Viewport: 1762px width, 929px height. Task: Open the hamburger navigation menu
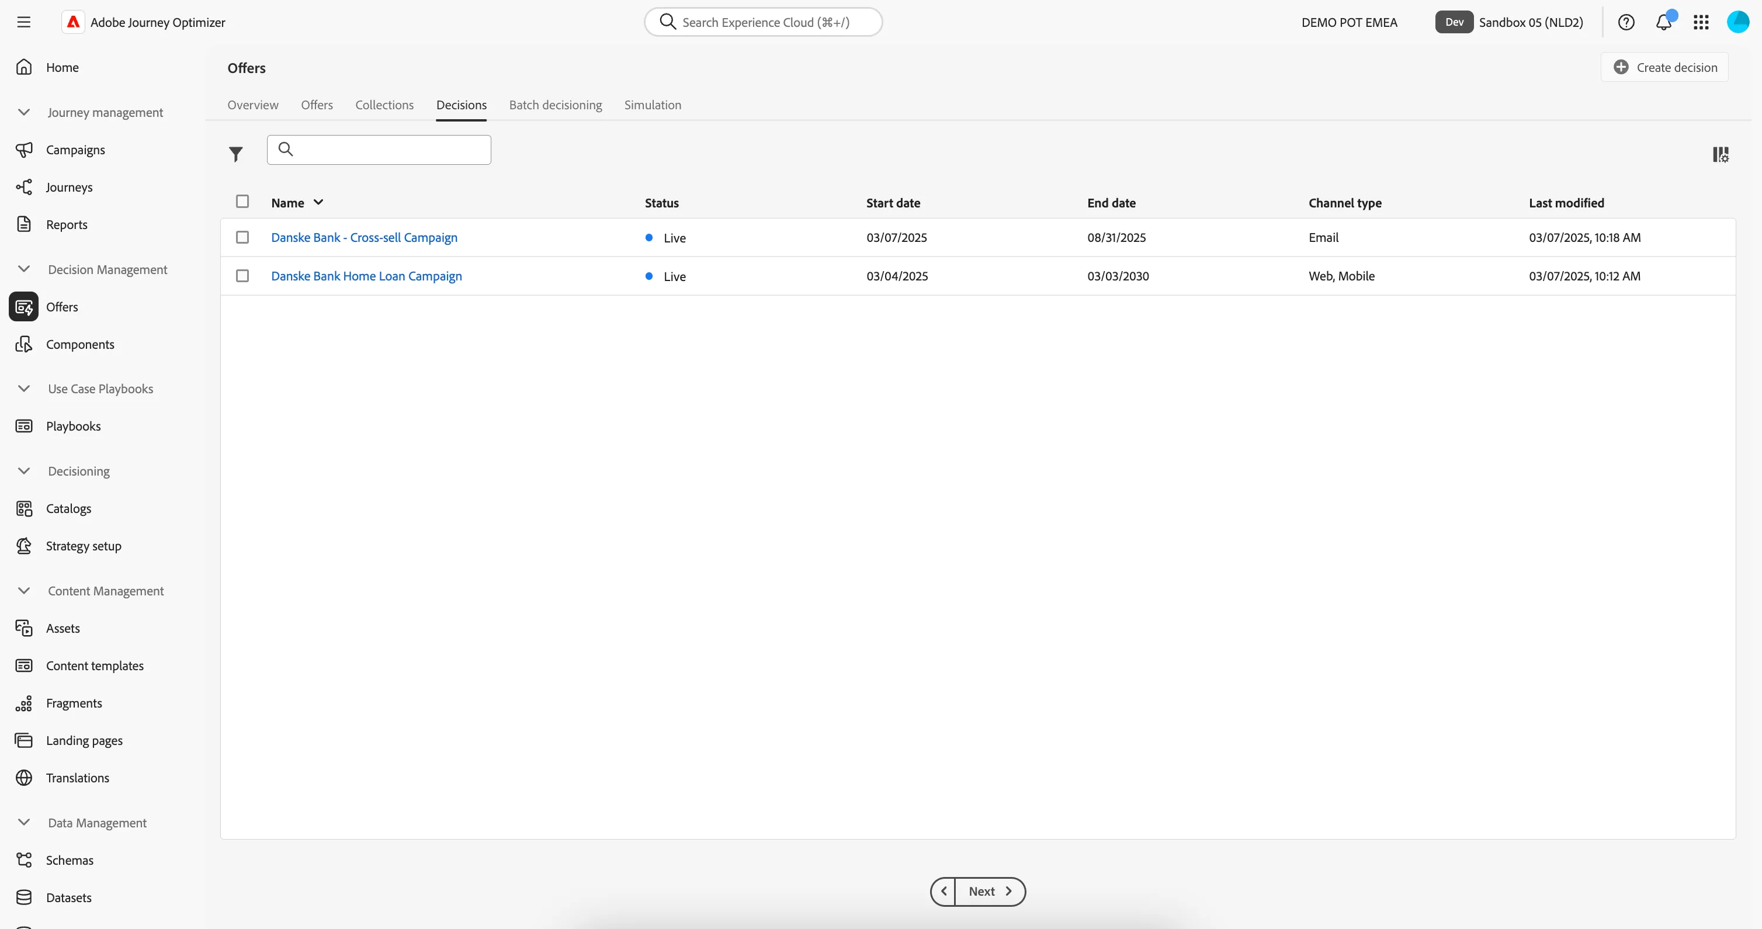pyautogui.click(x=24, y=22)
